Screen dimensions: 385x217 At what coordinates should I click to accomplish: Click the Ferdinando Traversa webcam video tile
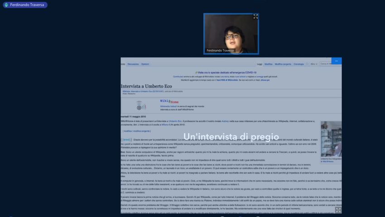pos(231,33)
